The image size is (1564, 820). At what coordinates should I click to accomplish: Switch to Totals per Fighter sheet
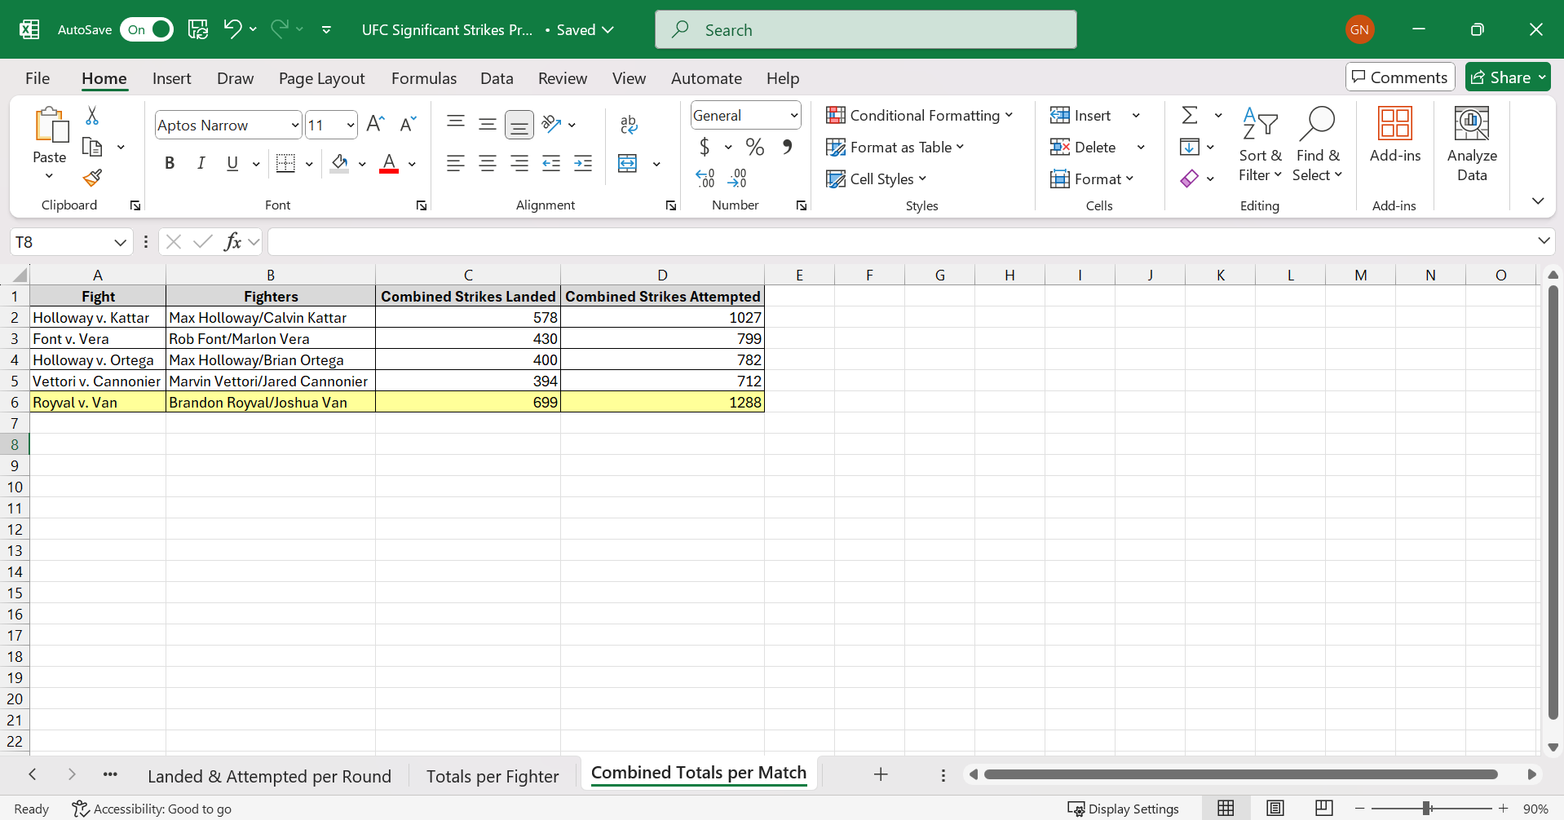493,776
